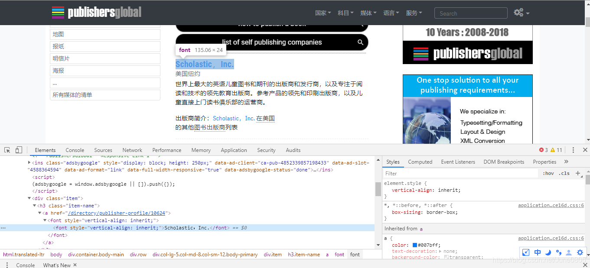Click the transparent background-color swatch
Screen dimensions: 590x268
(447, 257)
